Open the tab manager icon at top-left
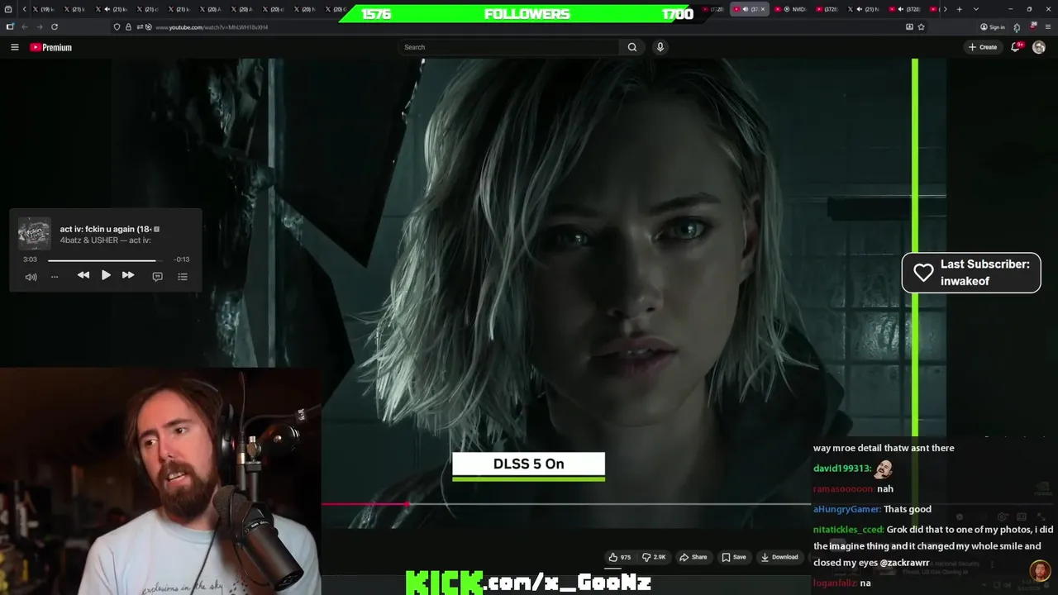 pyautogui.click(x=9, y=9)
